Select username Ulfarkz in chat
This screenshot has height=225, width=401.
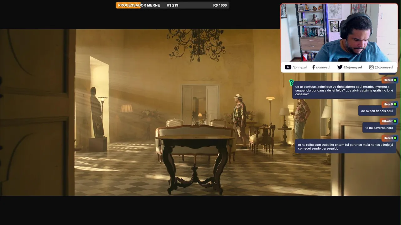point(387,121)
